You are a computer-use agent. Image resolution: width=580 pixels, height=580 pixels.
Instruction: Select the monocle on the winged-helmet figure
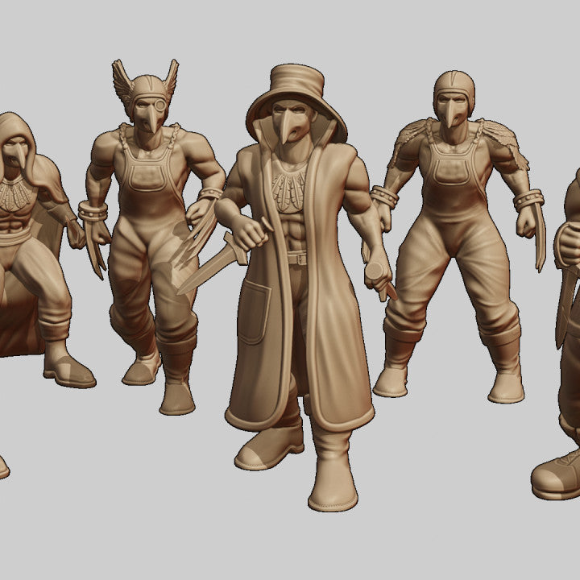(160, 105)
